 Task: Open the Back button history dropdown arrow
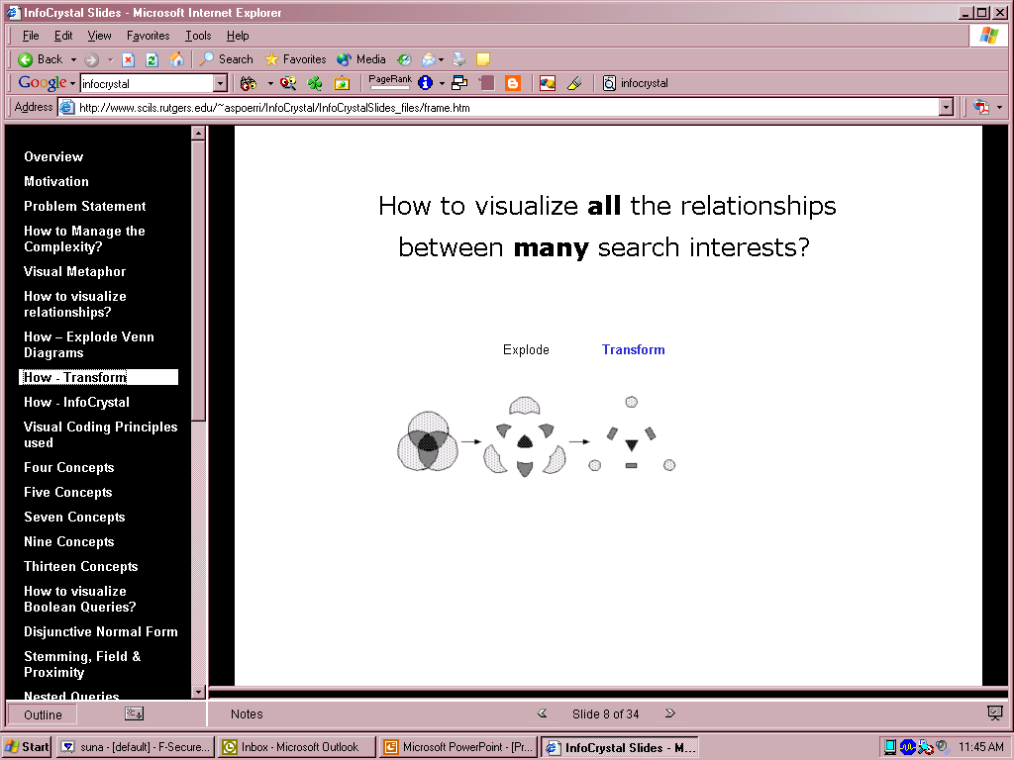[73, 60]
